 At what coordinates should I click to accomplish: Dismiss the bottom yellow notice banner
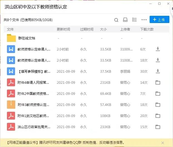(162, 142)
